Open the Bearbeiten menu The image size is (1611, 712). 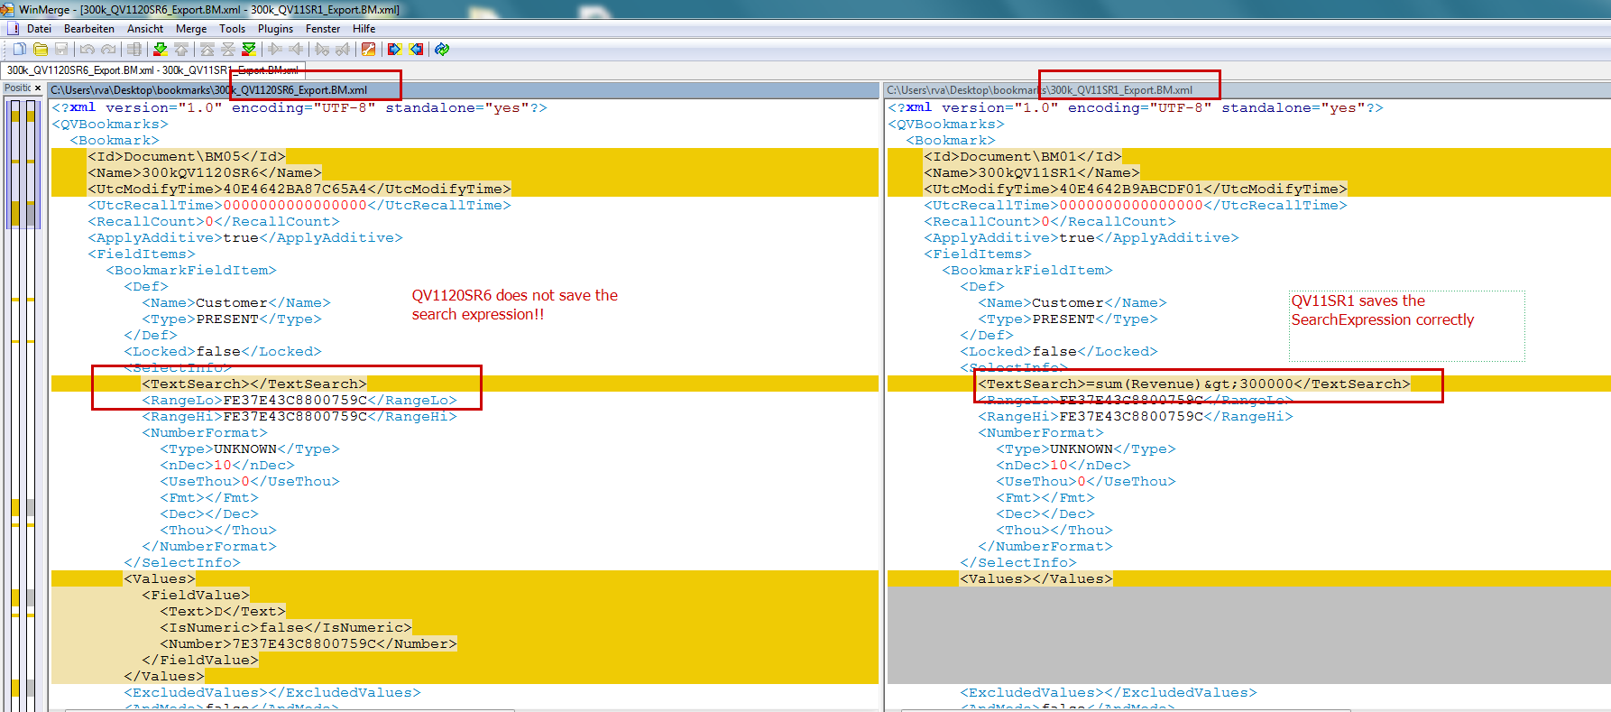[89, 29]
